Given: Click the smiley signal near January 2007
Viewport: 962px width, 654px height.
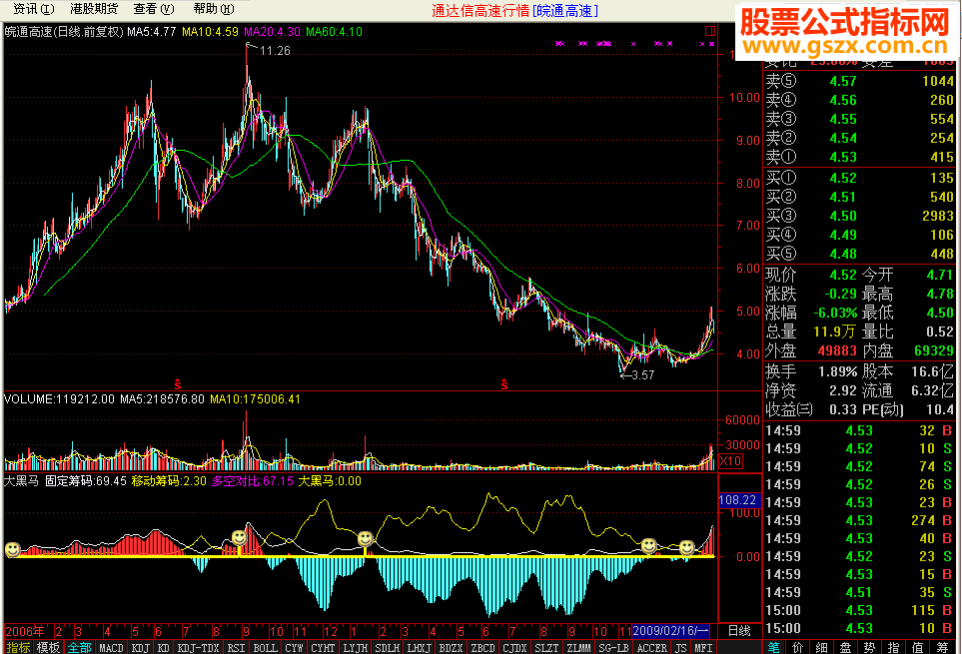Looking at the screenshot, I should tap(366, 539).
